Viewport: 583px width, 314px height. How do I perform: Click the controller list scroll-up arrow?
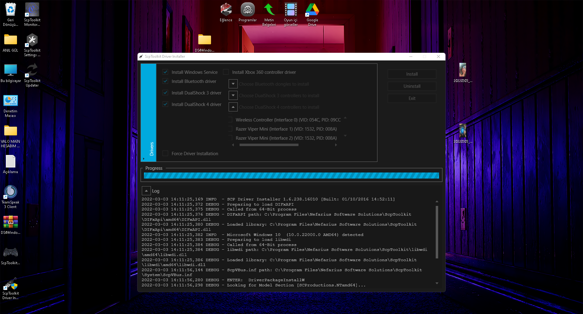coord(345,118)
